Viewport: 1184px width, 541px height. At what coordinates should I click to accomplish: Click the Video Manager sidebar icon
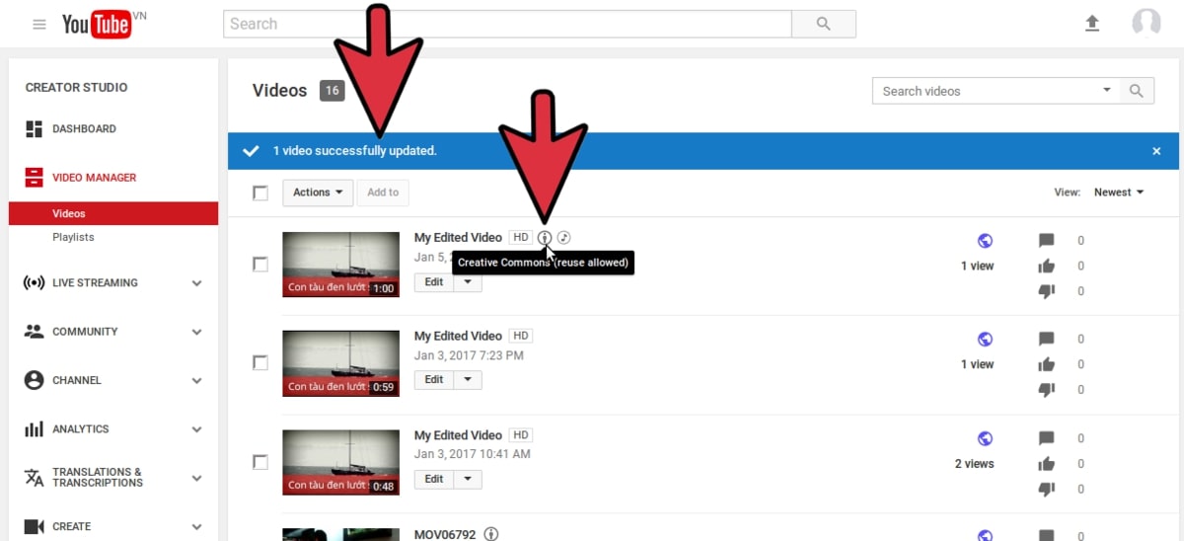pos(35,178)
